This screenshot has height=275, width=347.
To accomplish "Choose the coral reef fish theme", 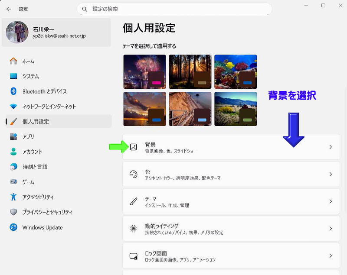I will pyautogui.click(x=236, y=71).
